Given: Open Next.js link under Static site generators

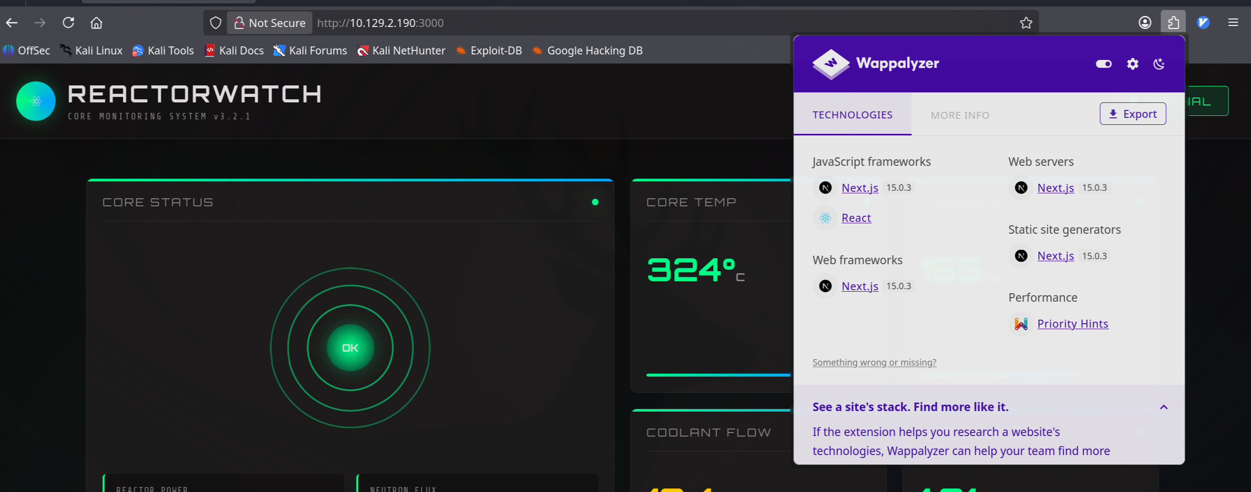Looking at the screenshot, I should click(x=1056, y=256).
